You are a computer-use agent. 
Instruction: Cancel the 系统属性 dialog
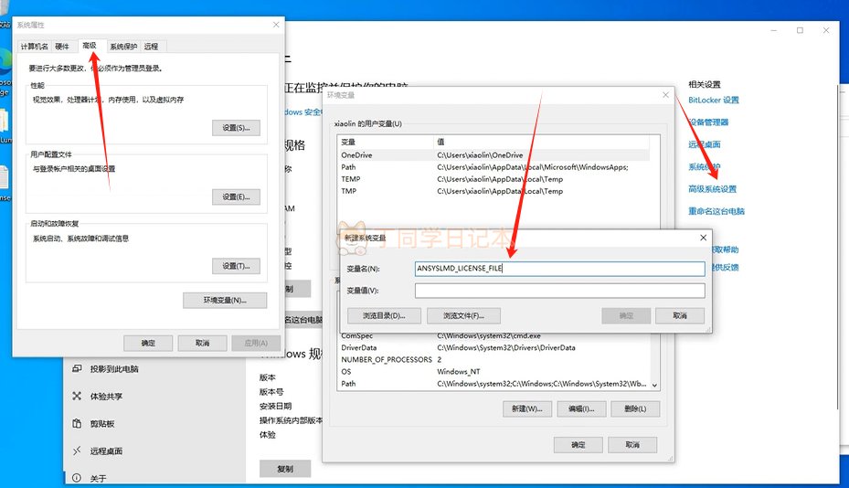[x=203, y=343]
